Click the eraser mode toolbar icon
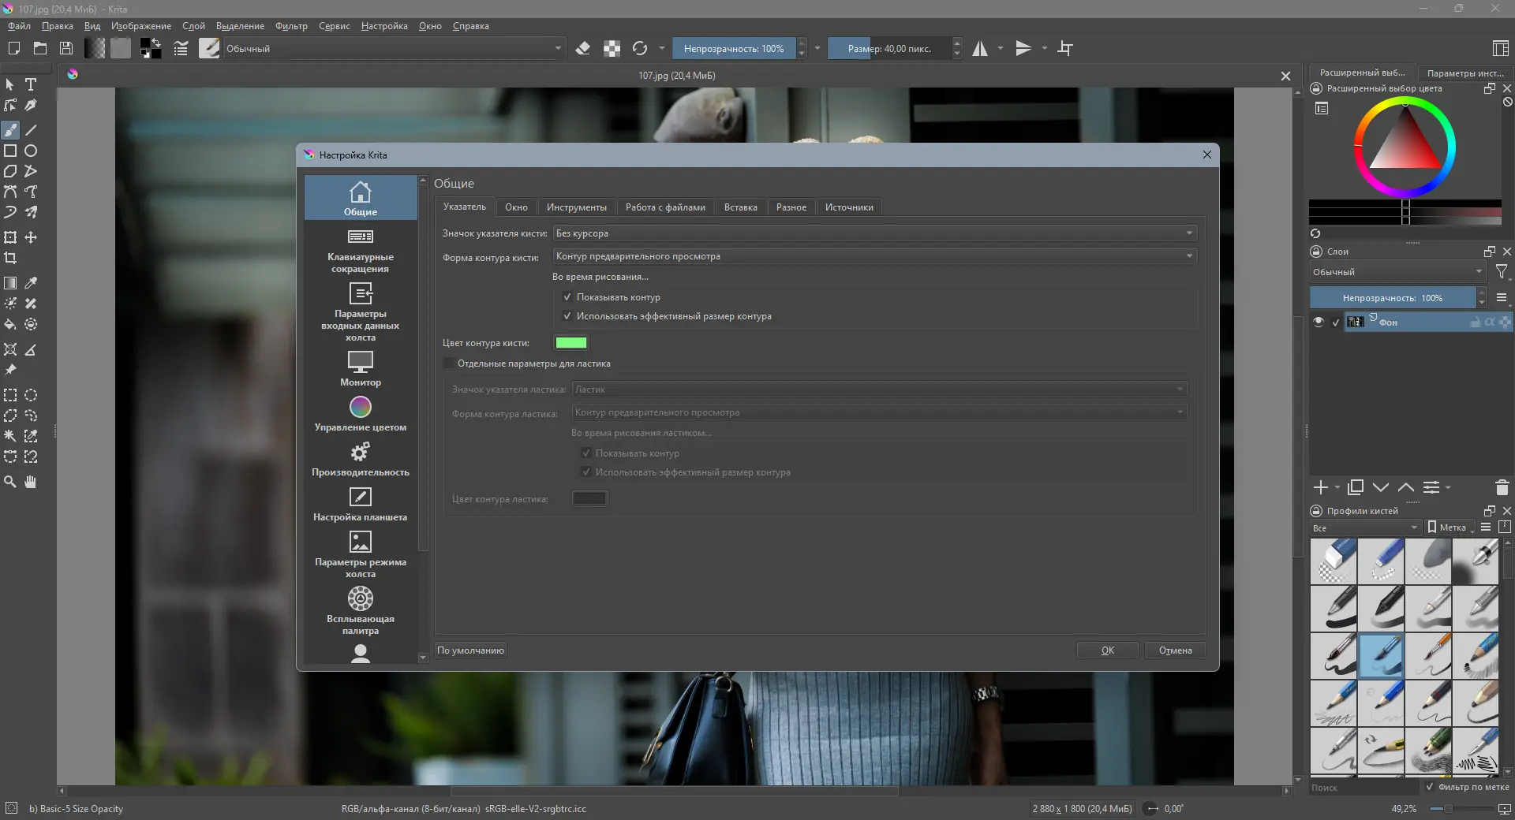This screenshot has height=820, width=1515. point(583,48)
